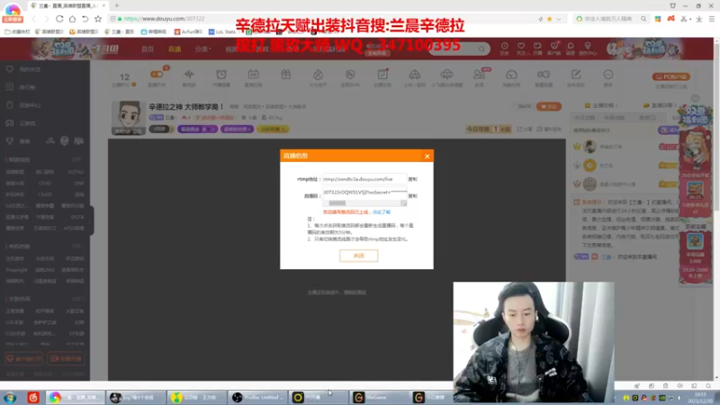This screenshot has height=405, width=720.
Task: Reload the page in browser toolbar
Action: [59, 19]
